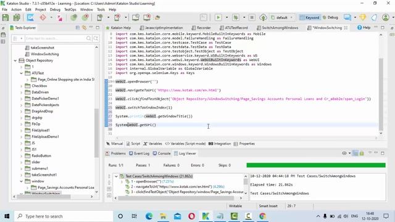The height and width of the screenshot is (222, 395).
Task: Collapse the Object Repository node
Action: click(15, 60)
